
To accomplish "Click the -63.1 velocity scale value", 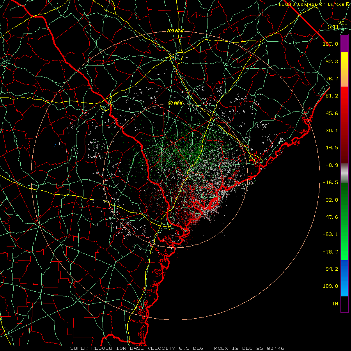I will click(x=330, y=234).
